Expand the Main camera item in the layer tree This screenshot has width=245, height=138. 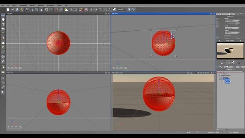point(220,76)
